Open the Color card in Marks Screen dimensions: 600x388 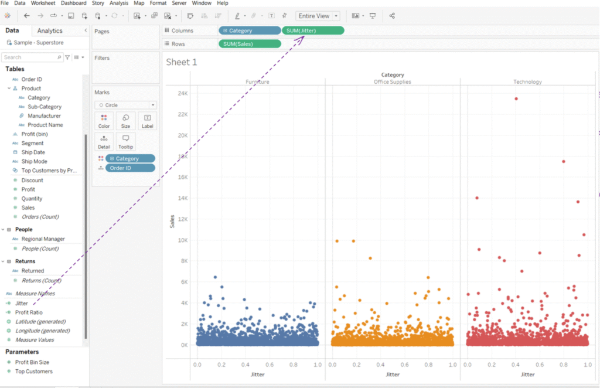point(104,121)
